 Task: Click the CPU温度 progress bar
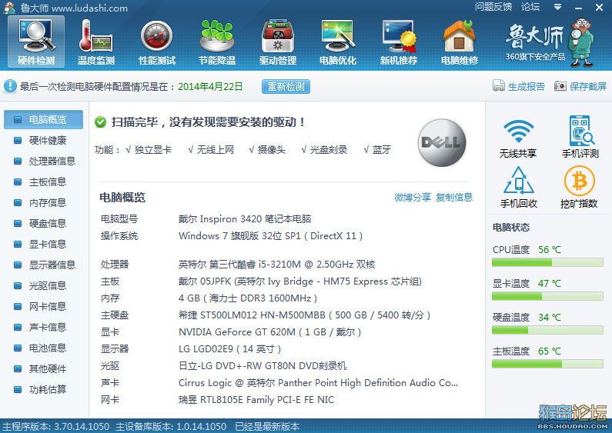(x=547, y=262)
